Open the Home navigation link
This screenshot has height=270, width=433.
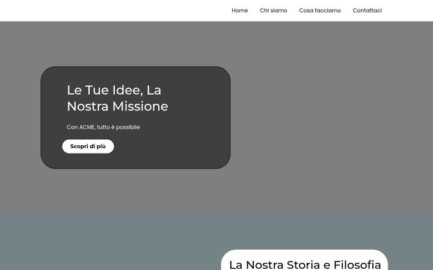239,10
